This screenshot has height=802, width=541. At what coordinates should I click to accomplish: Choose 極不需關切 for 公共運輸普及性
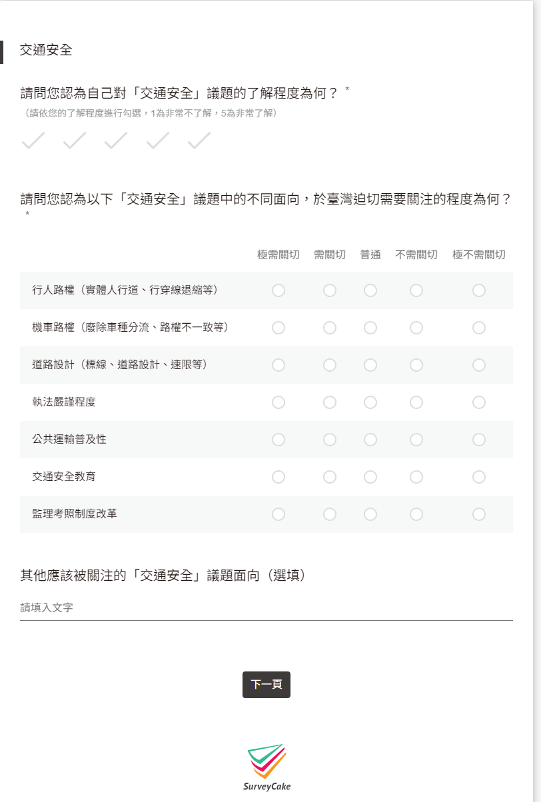479,440
